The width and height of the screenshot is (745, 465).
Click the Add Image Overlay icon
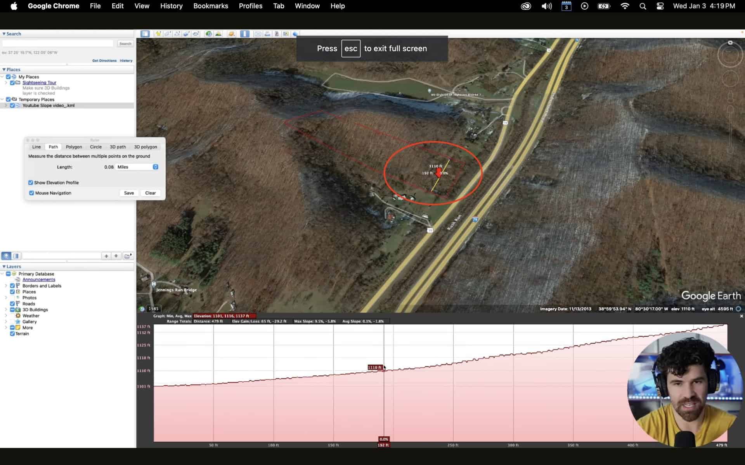pyautogui.click(x=187, y=34)
